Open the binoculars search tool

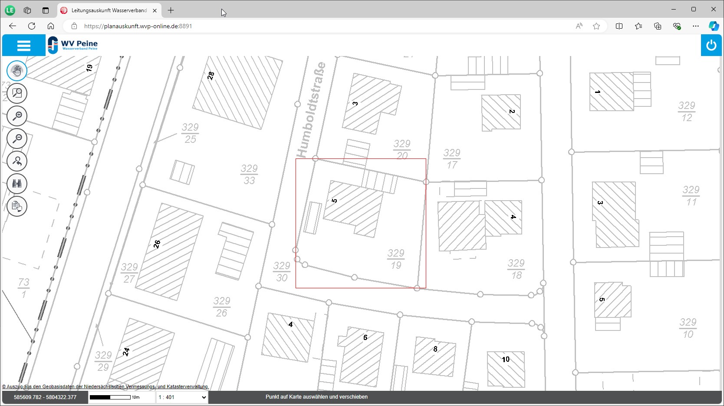(17, 184)
